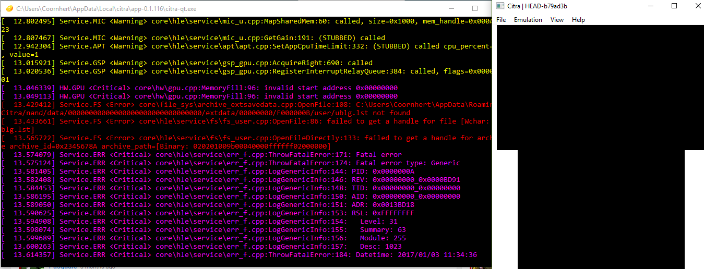Minimize the Citra emulator window
This screenshot has height=269, width=704.
[x=650, y=6]
